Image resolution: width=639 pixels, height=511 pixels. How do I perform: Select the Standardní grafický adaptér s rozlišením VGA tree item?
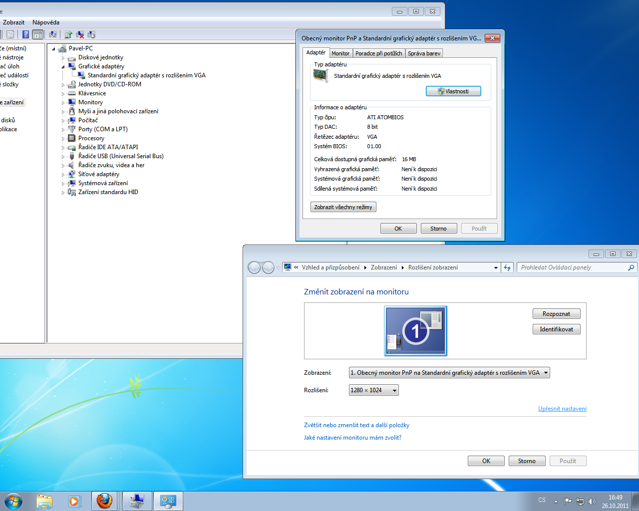click(x=147, y=75)
